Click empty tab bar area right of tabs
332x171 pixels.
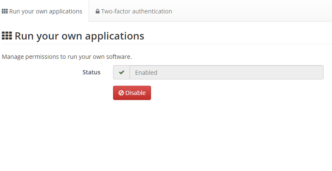pos(253,11)
